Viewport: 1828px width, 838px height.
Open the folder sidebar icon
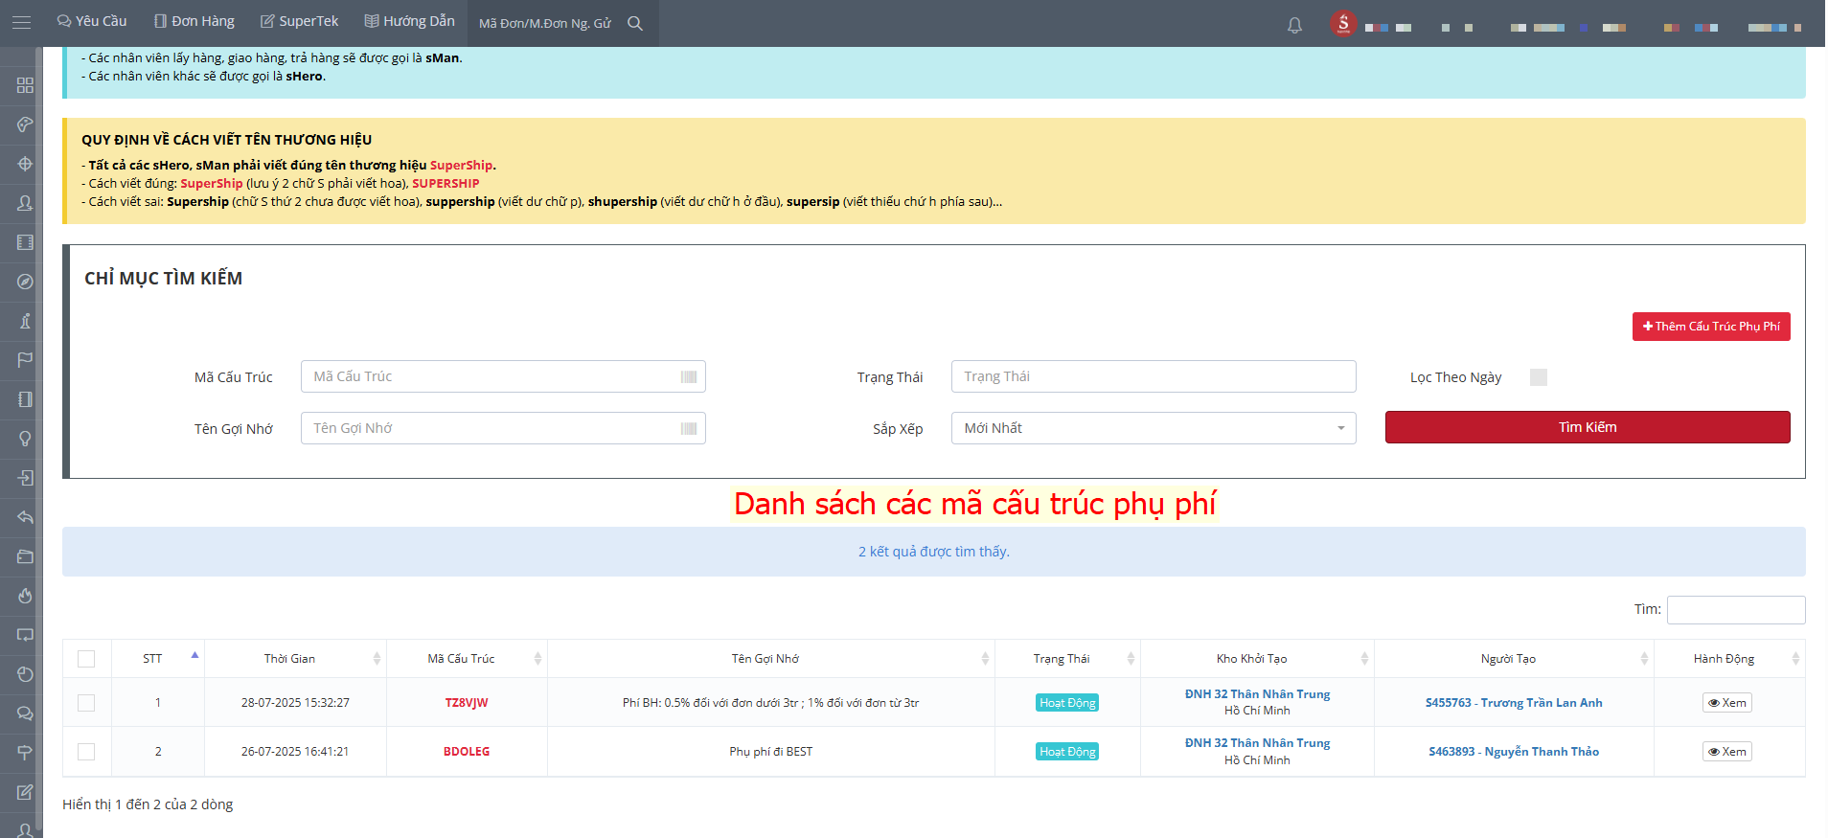pos(25,556)
